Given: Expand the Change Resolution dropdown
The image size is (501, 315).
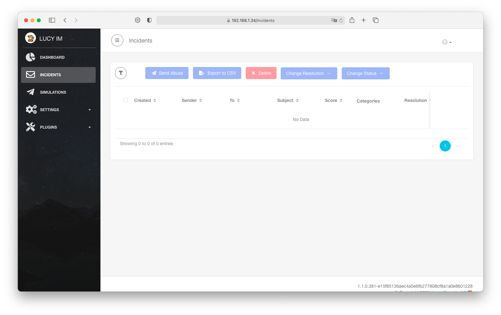Looking at the screenshot, I should click(309, 73).
